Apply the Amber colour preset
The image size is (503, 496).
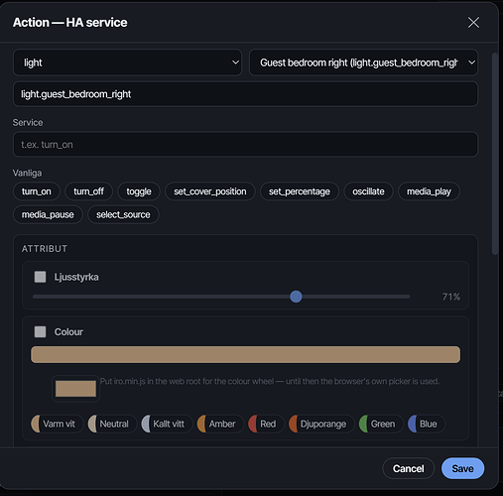[220, 424]
